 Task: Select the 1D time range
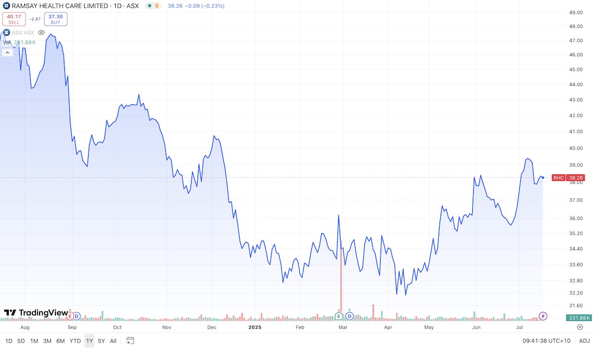click(x=9, y=341)
